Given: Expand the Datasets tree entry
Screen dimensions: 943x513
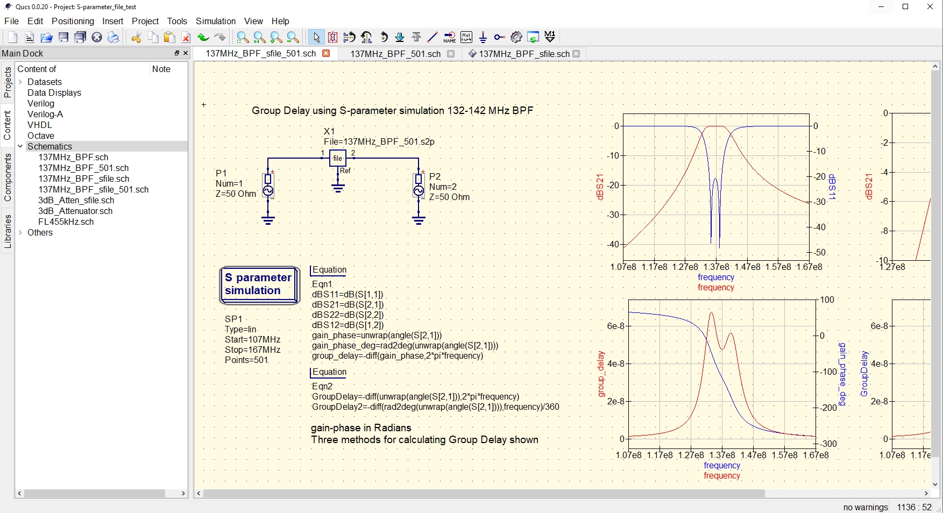Looking at the screenshot, I should tap(20, 82).
